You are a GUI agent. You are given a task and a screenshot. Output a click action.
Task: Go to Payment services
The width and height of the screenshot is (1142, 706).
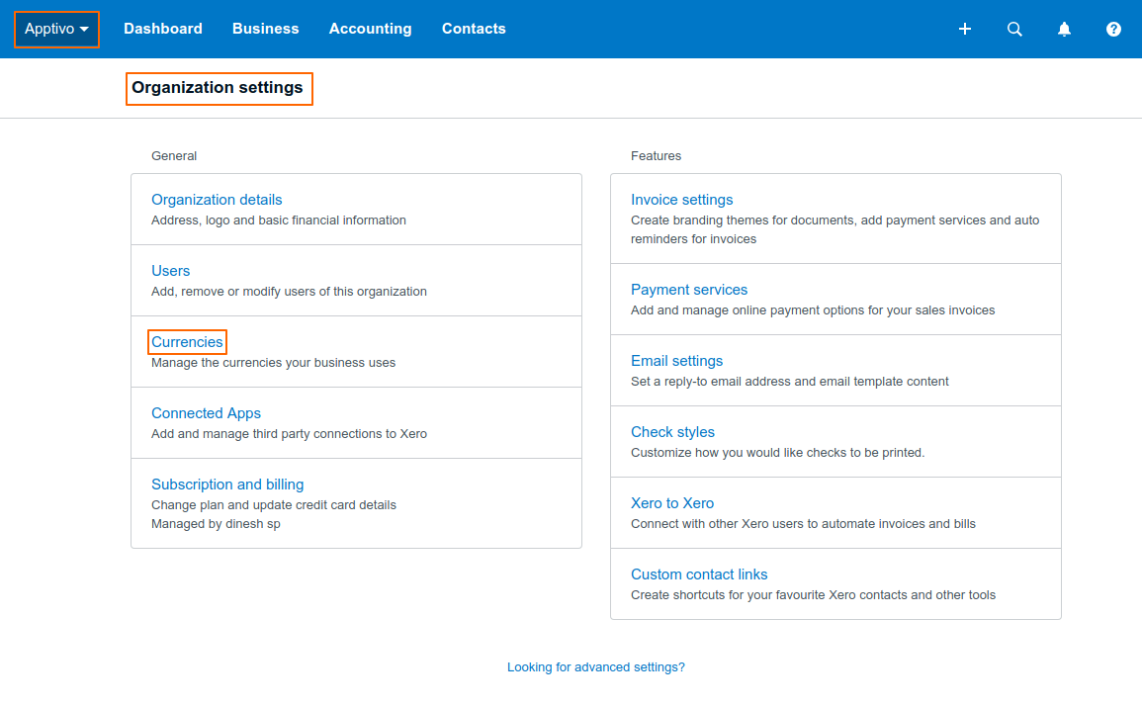[x=689, y=290]
